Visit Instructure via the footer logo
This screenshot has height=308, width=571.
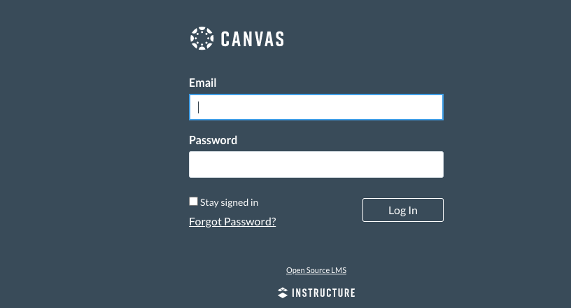click(316, 293)
